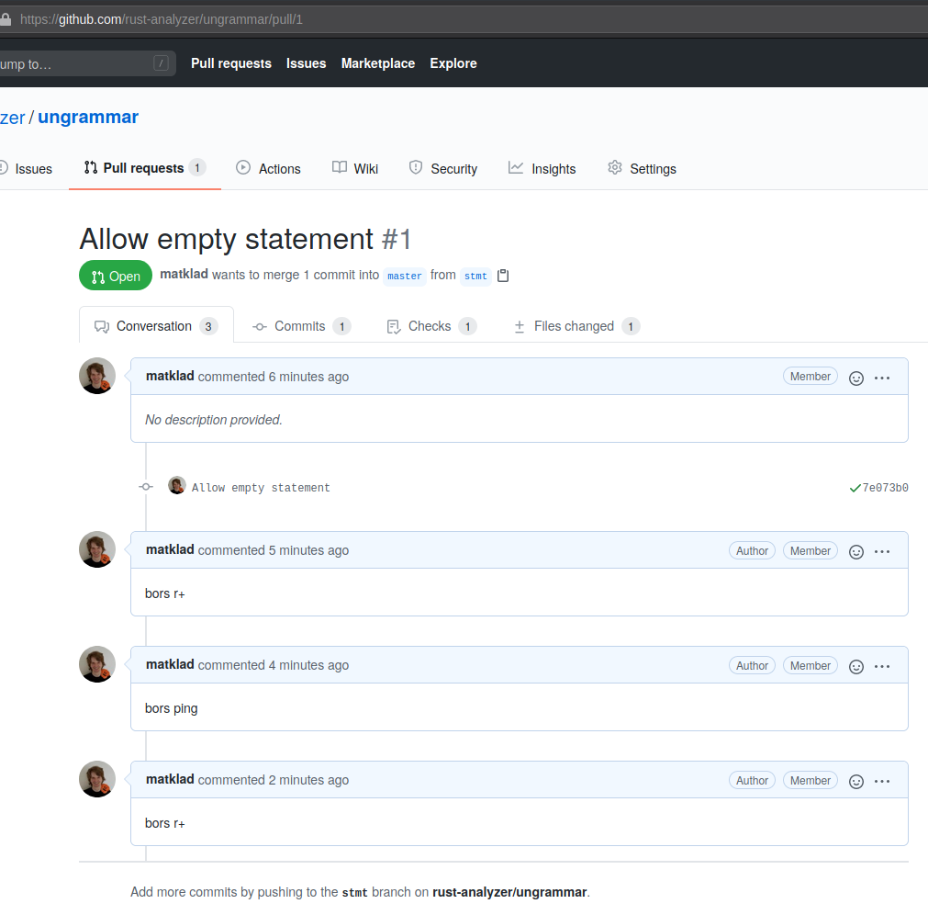Add reaction to the 5 minutes ago comment
928x915 pixels.
(x=855, y=551)
